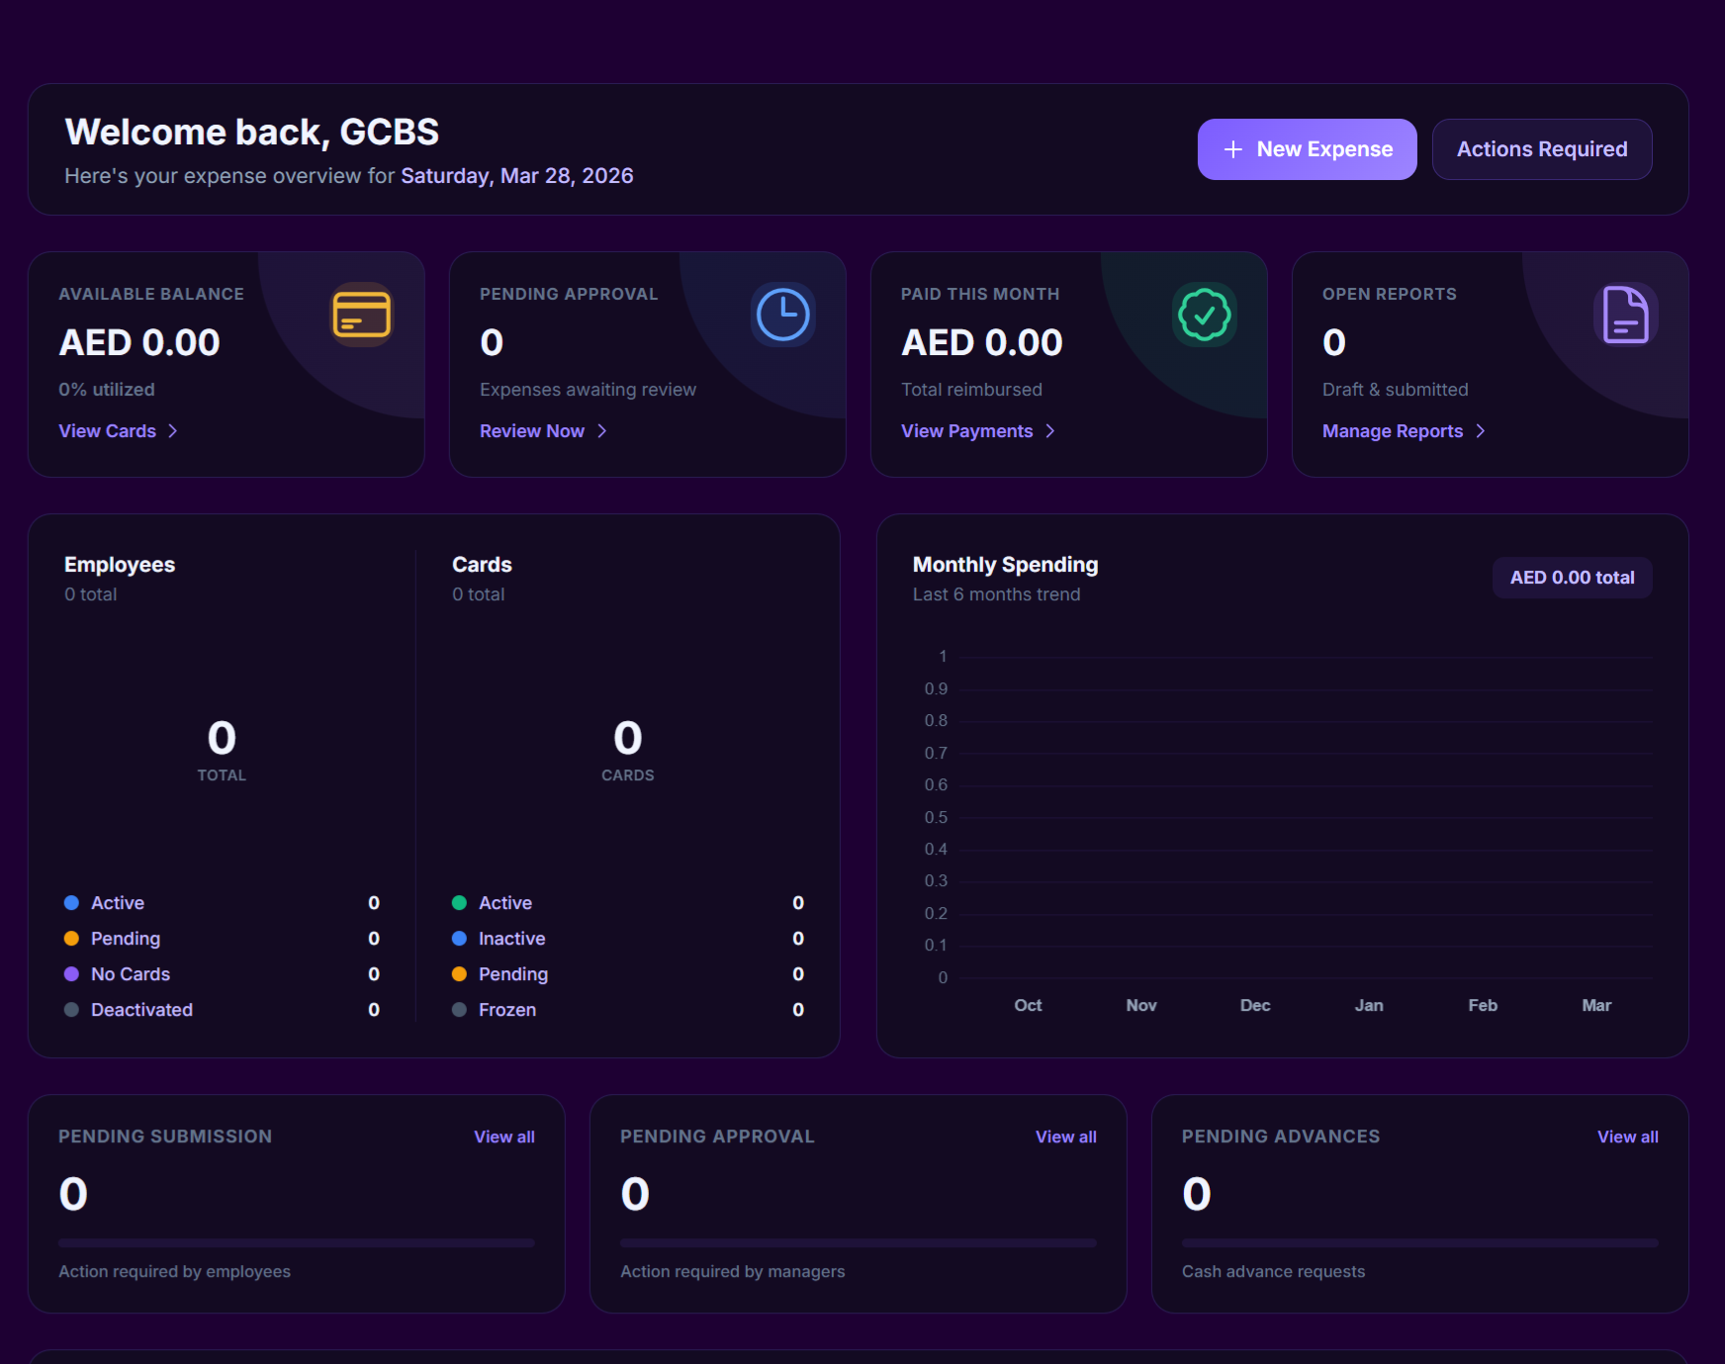Open View Payments via its arrow chevron

coord(1050,431)
